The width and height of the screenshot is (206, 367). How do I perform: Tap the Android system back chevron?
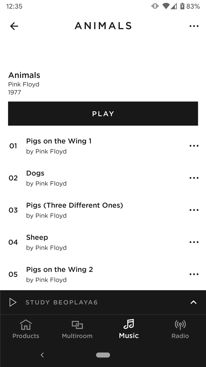click(x=42, y=355)
